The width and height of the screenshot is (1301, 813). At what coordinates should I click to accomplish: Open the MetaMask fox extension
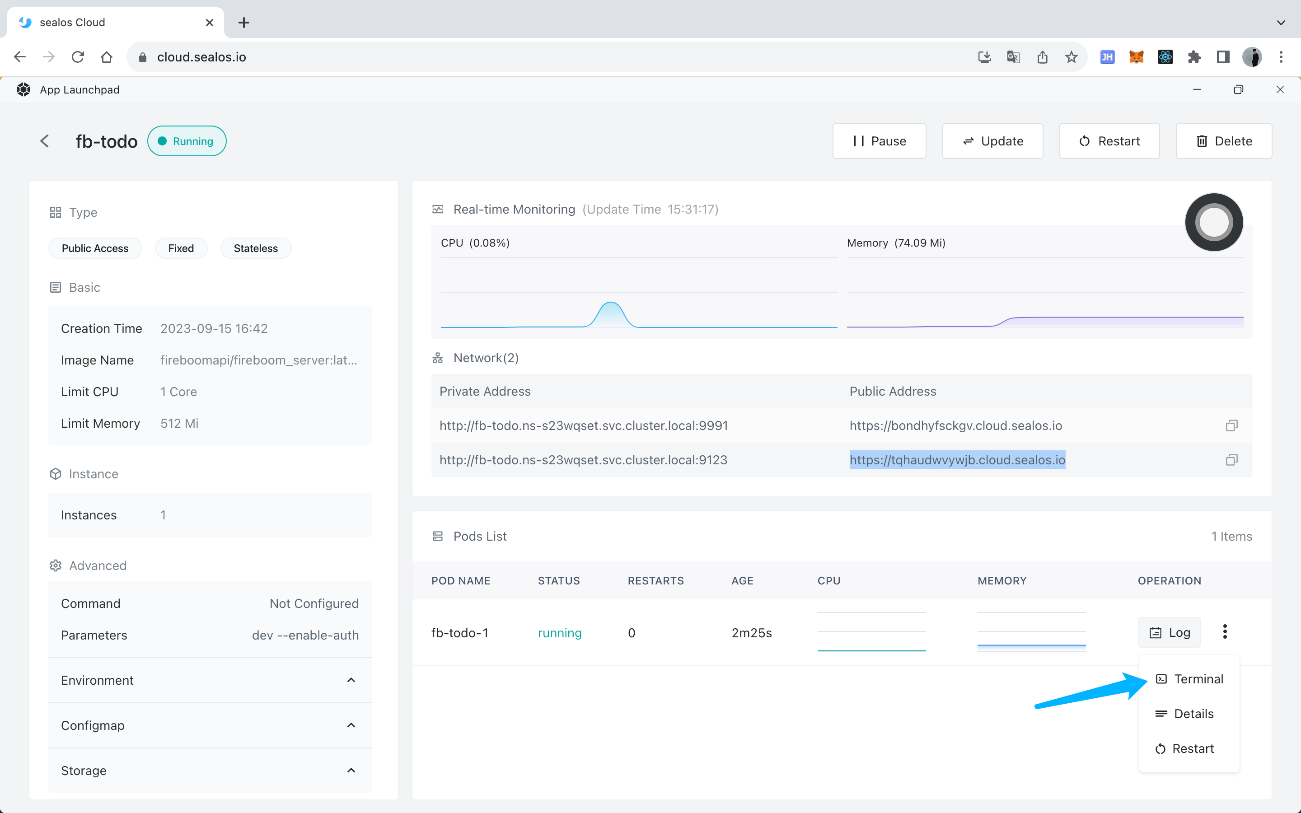pyautogui.click(x=1136, y=57)
